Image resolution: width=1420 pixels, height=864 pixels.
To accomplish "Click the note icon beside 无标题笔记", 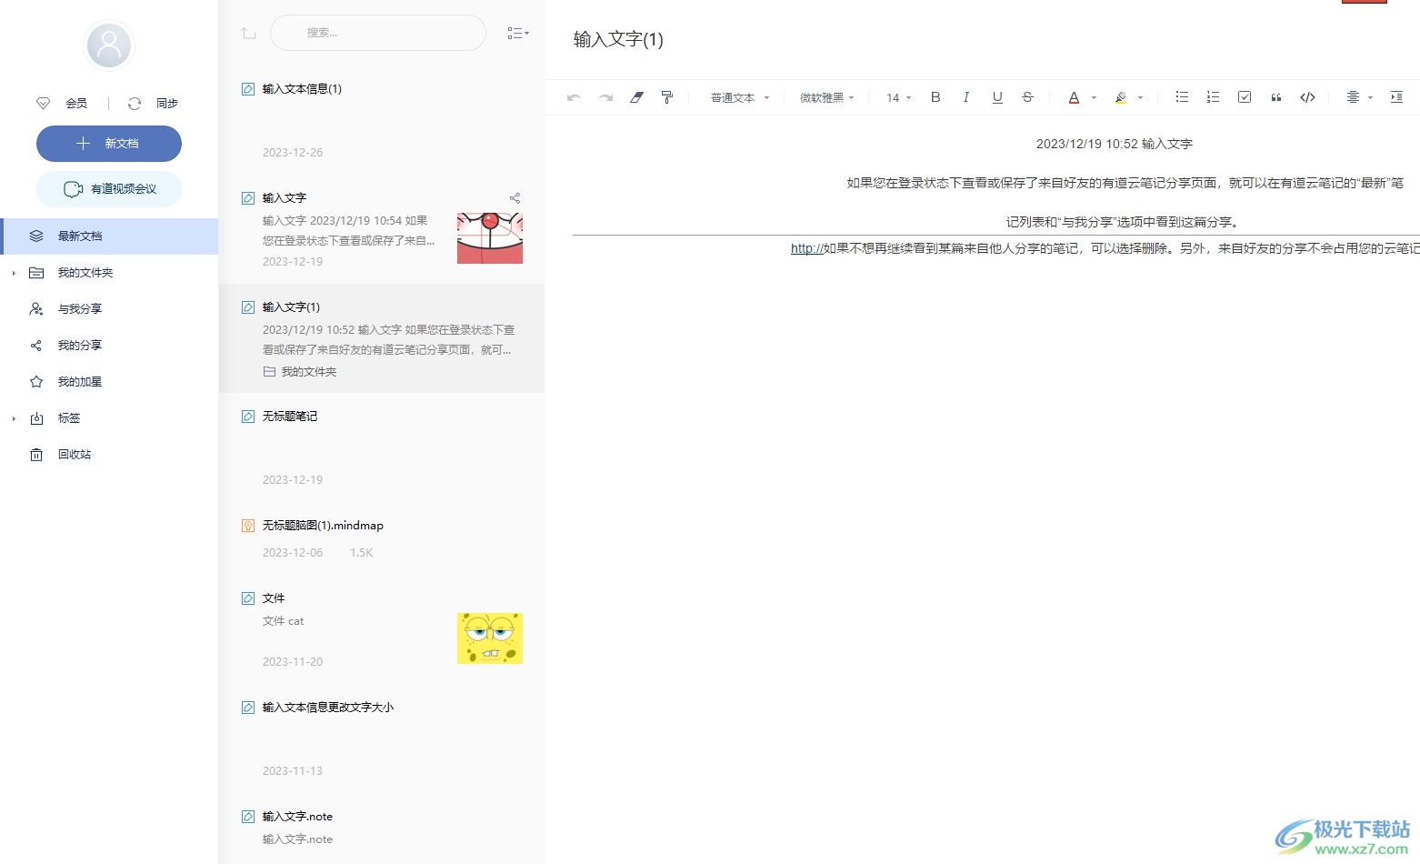I will (x=248, y=417).
